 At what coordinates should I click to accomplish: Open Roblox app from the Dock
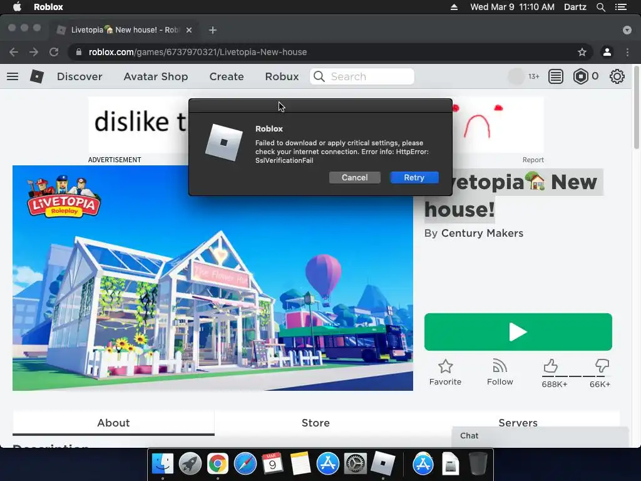(x=382, y=464)
